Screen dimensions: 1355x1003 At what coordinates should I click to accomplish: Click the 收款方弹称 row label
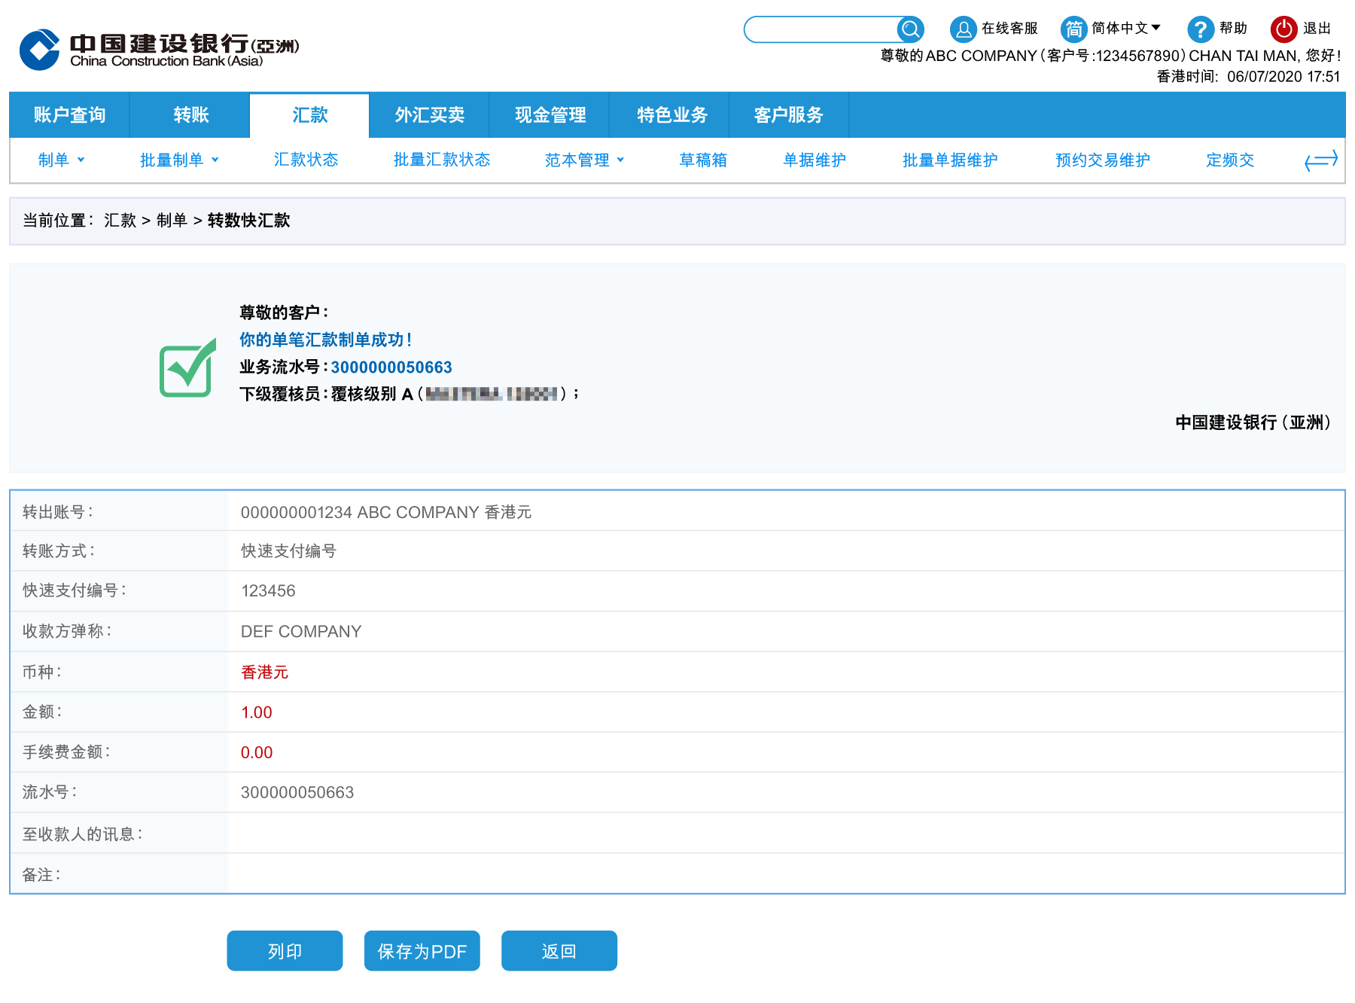[x=67, y=631]
